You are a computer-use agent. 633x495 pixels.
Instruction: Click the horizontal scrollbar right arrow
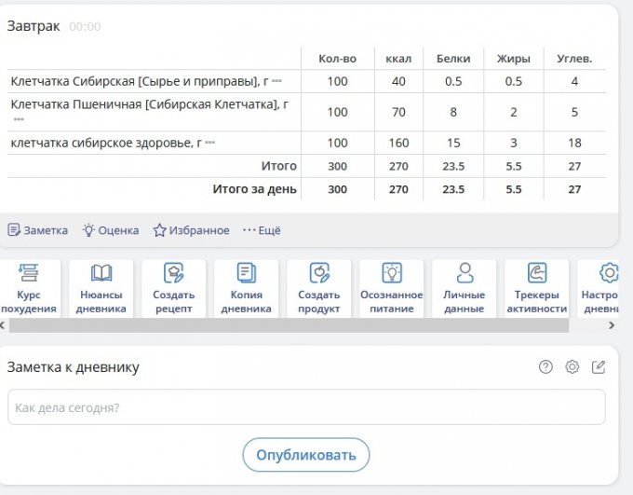pos(612,325)
